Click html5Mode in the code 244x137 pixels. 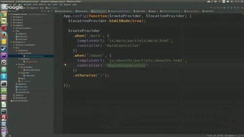coord(119,21)
